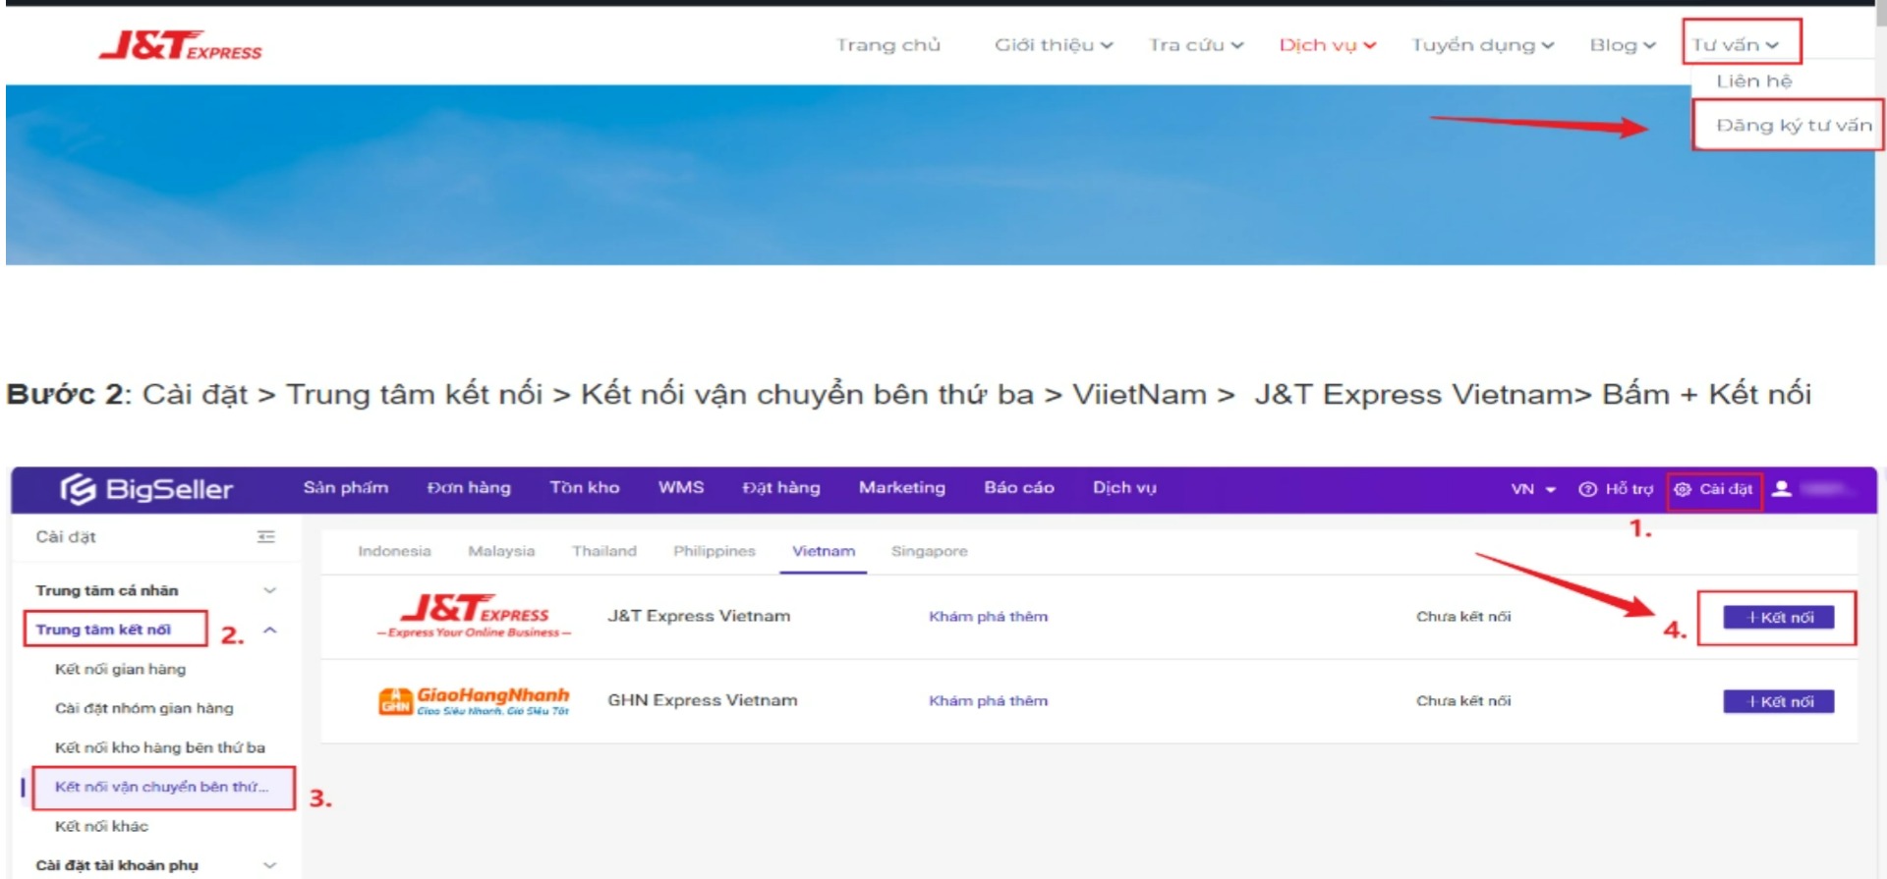Expand Blog dropdown menu
Viewport: 1887px width, 879px height.
pos(1623,45)
